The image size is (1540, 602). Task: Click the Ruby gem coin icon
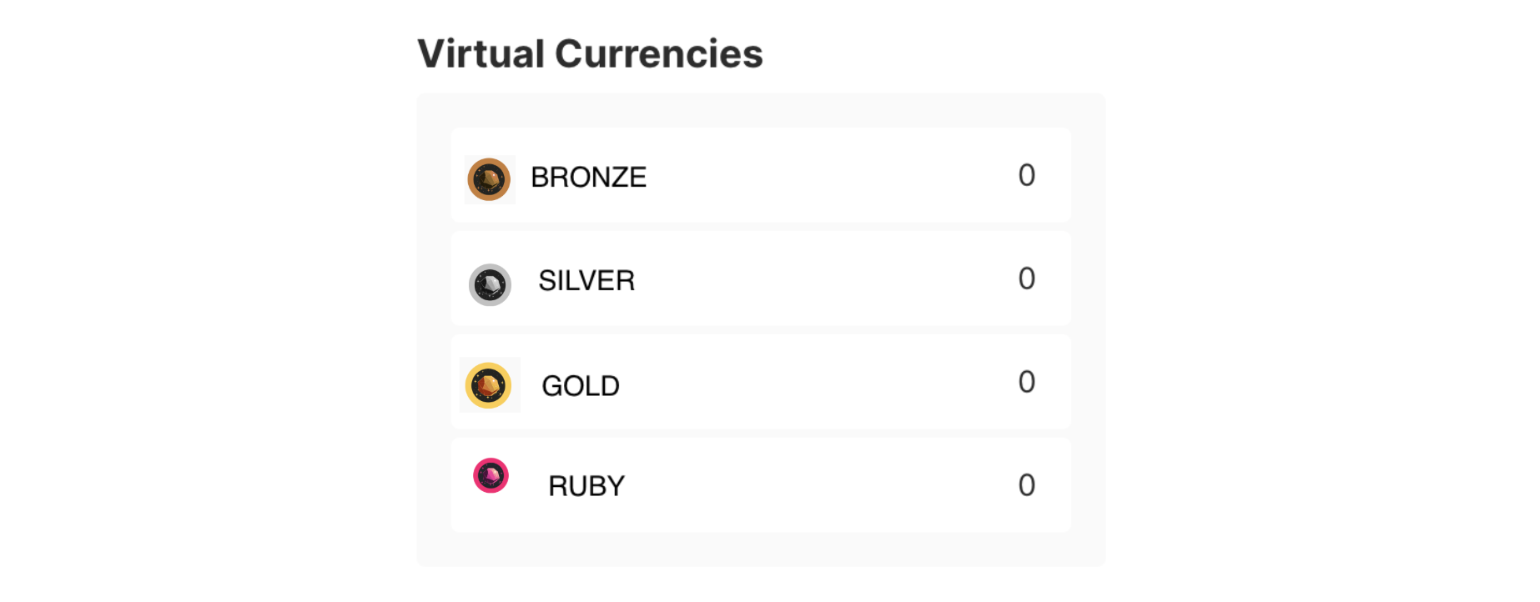pyautogui.click(x=491, y=476)
